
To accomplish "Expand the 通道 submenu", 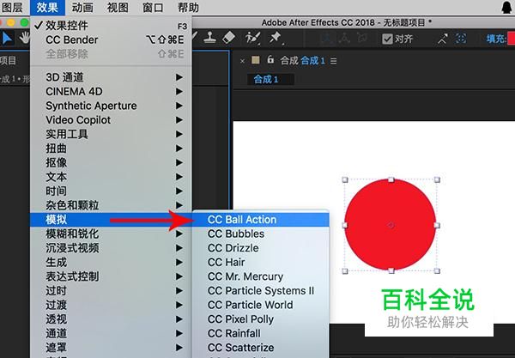I will click(111, 333).
